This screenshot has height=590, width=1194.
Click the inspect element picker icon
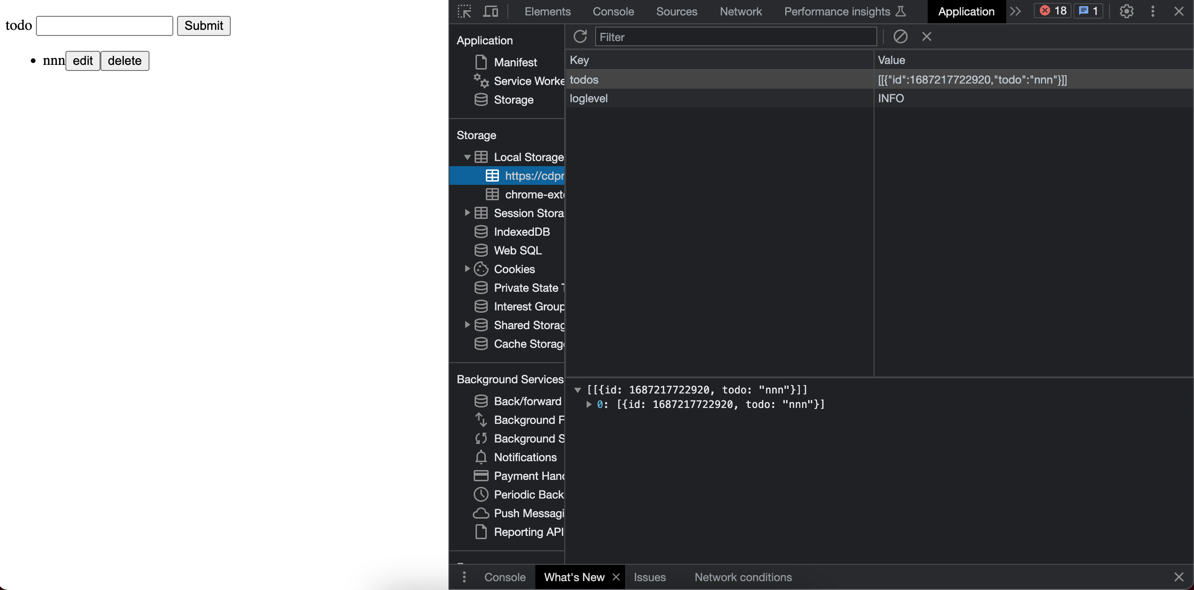pyautogui.click(x=464, y=11)
